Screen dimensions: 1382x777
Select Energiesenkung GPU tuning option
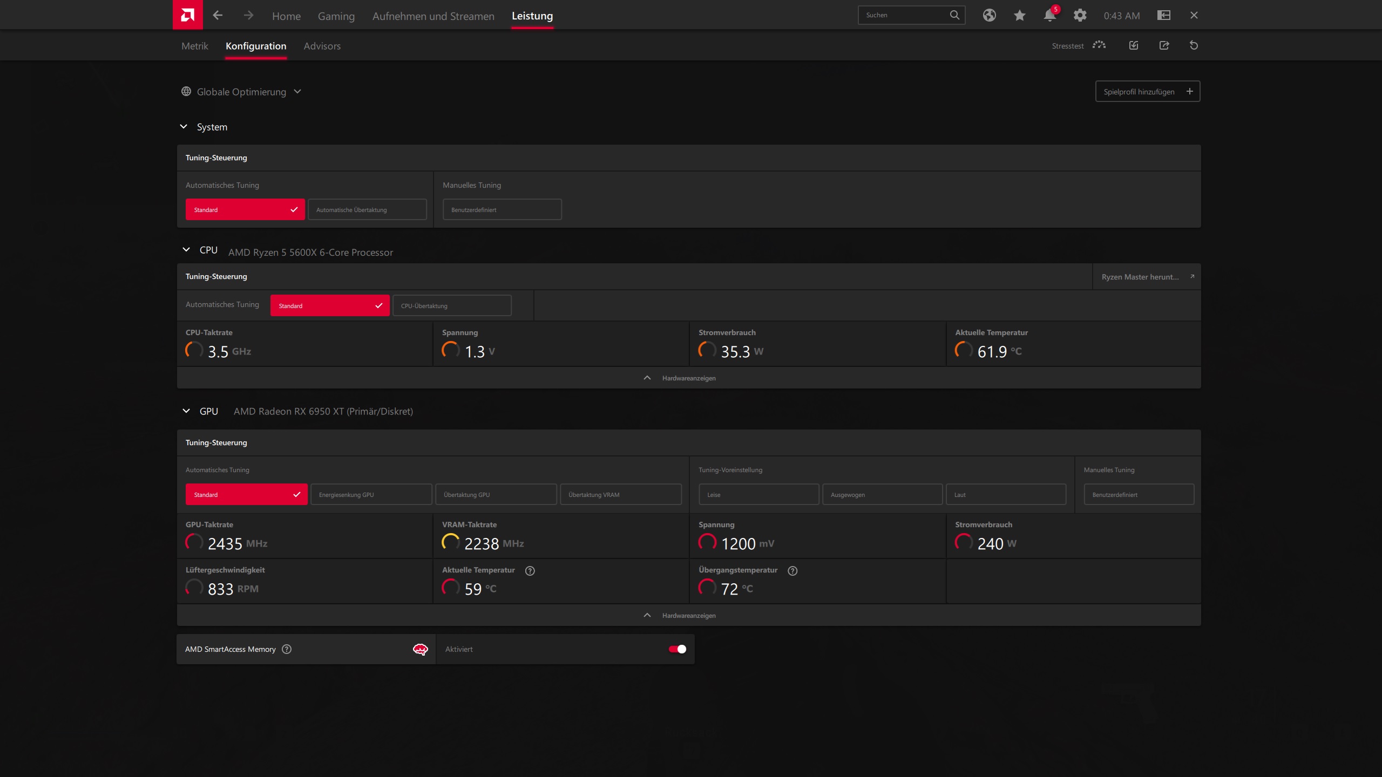pyautogui.click(x=371, y=494)
